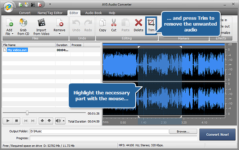Click the Cut scissors tool

(x=114, y=25)
